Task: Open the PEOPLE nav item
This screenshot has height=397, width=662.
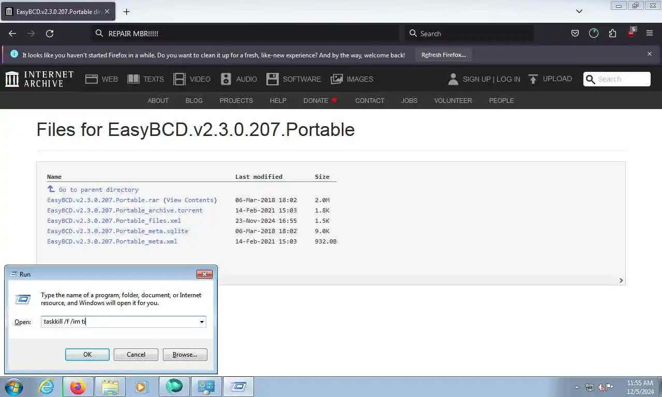Action: click(x=502, y=100)
